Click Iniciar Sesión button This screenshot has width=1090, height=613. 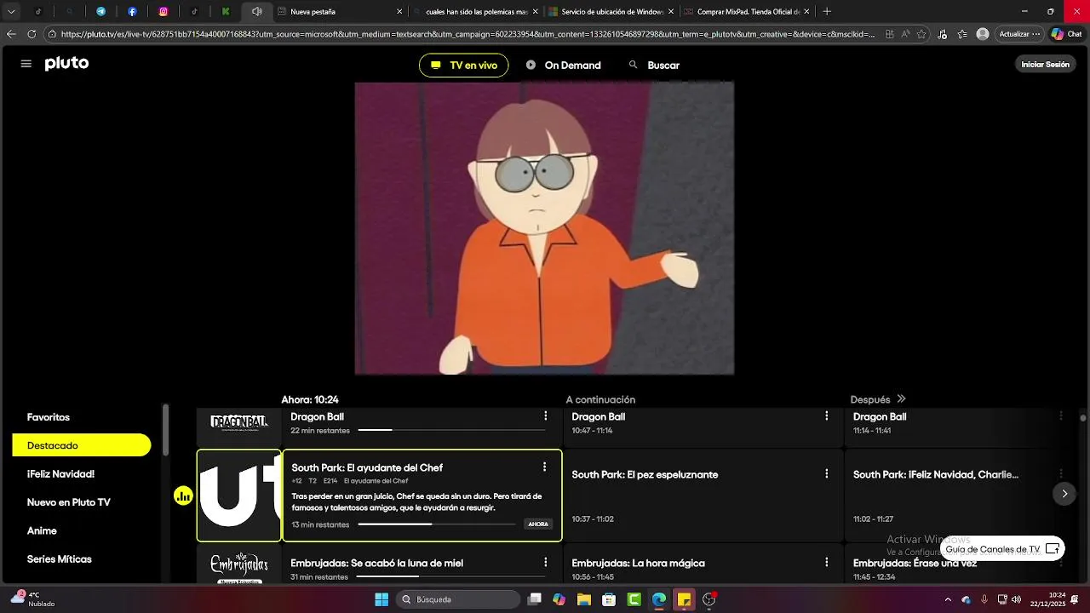click(x=1045, y=65)
